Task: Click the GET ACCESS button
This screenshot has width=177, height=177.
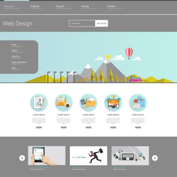Action: pyautogui.click(x=102, y=23)
